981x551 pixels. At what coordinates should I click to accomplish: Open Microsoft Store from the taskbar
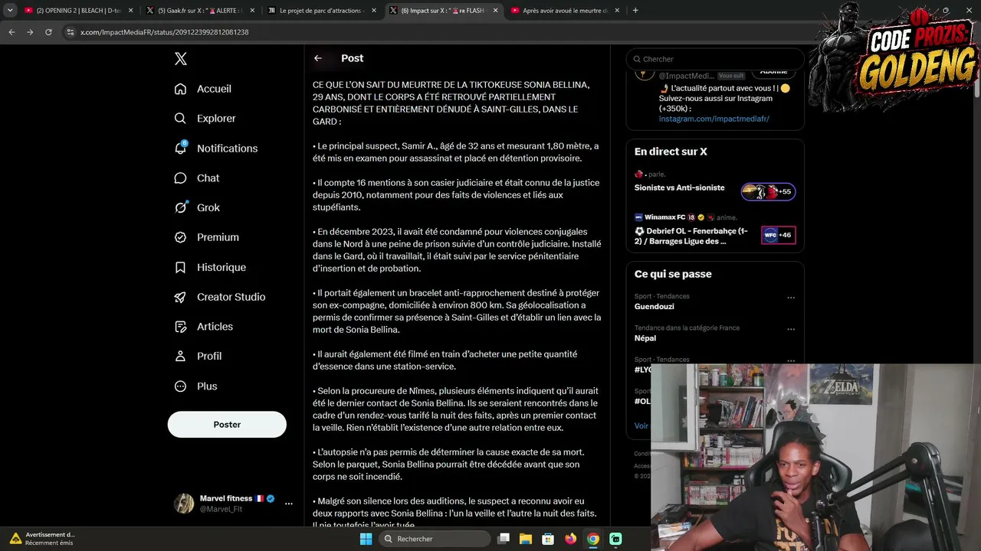coord(548,539)
